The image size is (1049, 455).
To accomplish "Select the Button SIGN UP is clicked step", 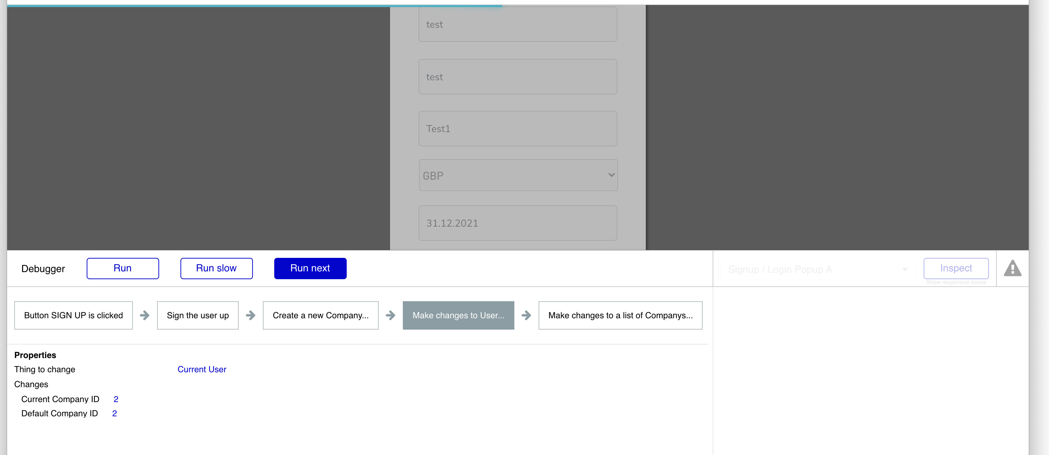I will tap(73, 315).
